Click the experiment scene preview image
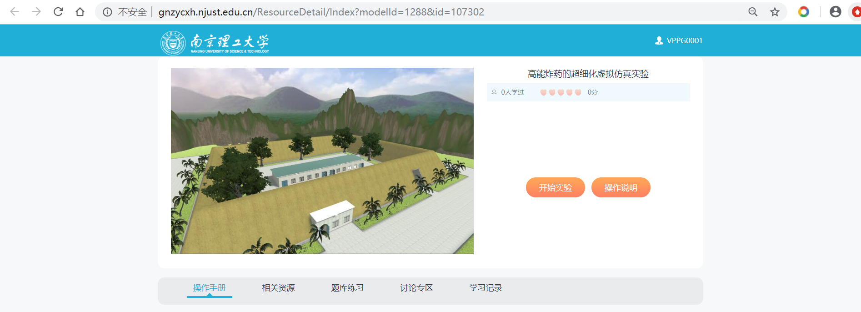The height and width of the screenshot is (312, 861). pyautogui.click(x=322, y=161)
